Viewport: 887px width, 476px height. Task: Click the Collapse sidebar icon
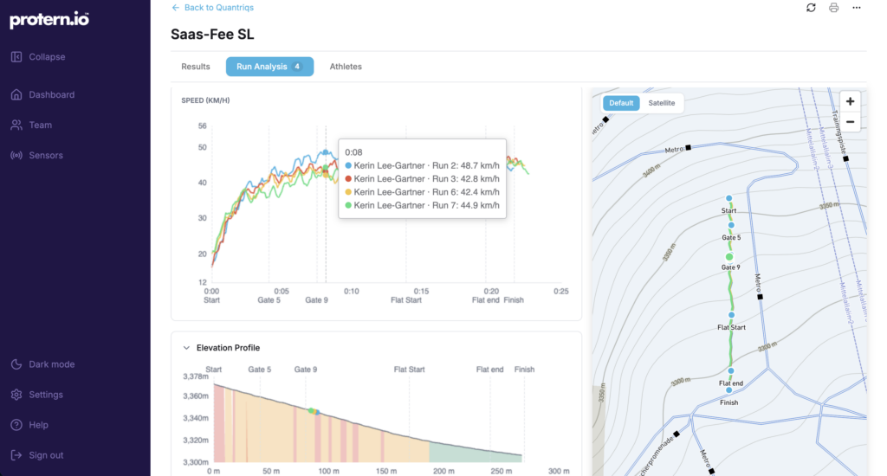[x=16, y=56]
